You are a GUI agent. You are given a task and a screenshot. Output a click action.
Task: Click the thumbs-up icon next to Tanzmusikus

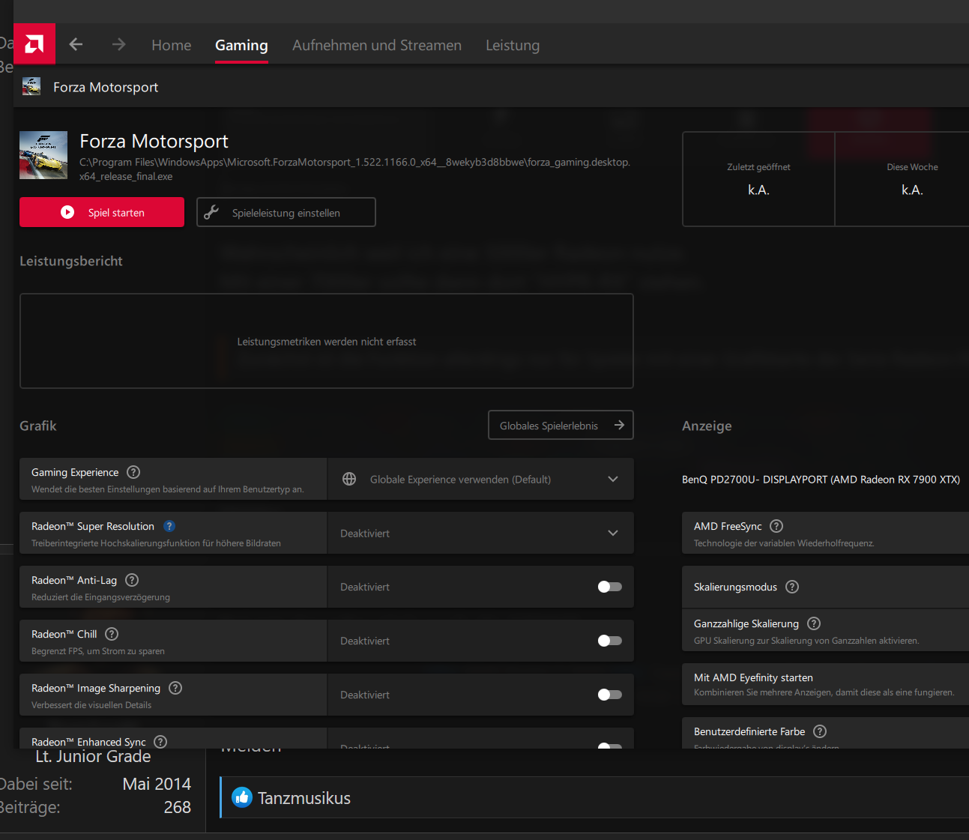point(241,797)
